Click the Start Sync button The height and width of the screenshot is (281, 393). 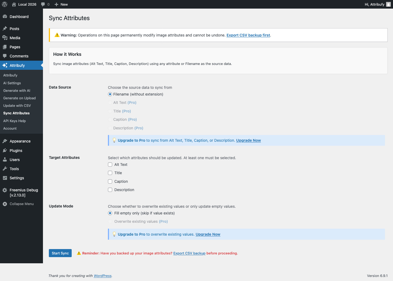(60, 253)
